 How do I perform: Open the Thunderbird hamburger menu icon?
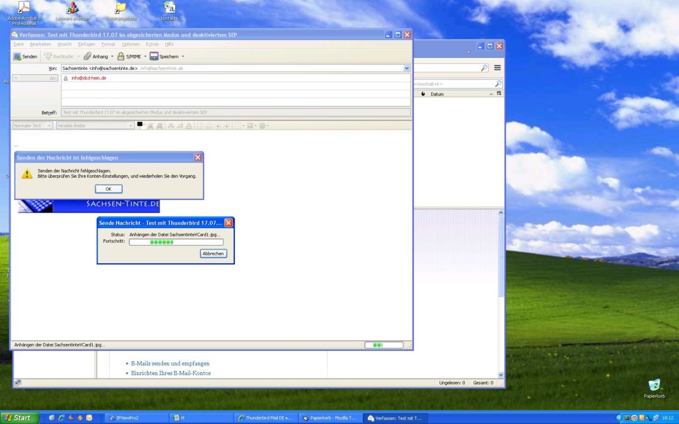tap(497, 68)
